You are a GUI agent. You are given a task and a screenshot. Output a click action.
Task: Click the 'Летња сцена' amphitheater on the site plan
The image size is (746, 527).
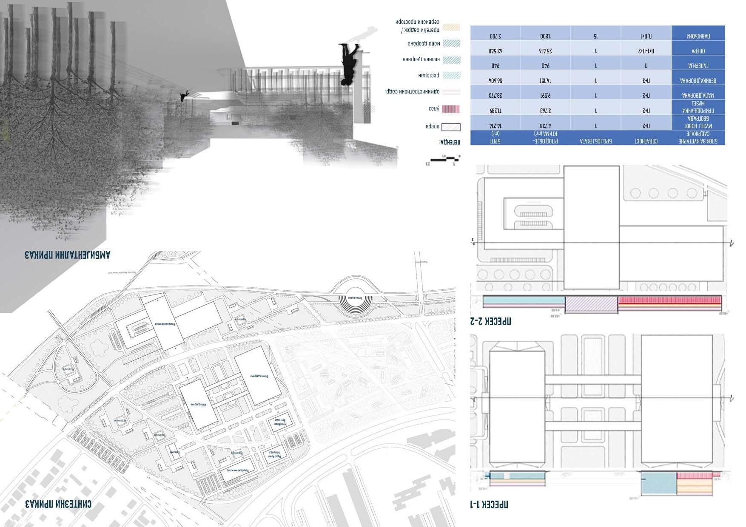pos(354,298)
